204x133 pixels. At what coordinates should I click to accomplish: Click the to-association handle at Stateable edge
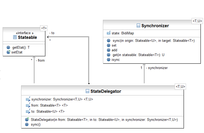(48, 37)
